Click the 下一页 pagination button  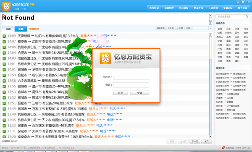tap(195, 142)
